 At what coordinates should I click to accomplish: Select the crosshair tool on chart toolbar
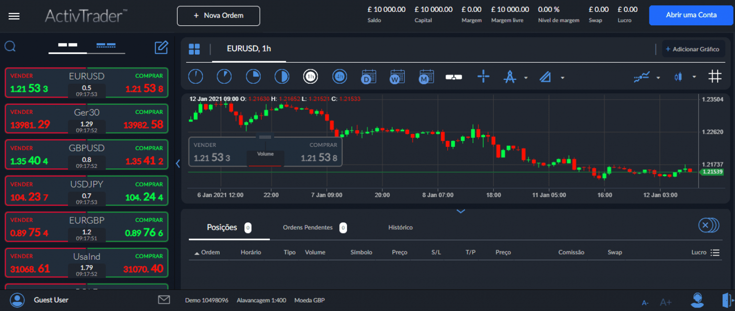point(483,76)
